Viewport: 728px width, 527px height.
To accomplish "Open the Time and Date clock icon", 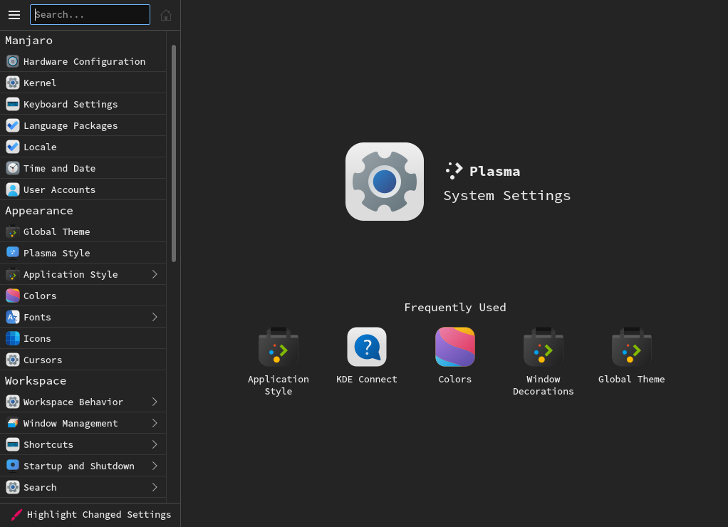I will [13, 168].
